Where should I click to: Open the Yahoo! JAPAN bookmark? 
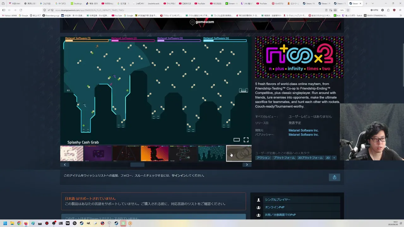click(9, 15)
